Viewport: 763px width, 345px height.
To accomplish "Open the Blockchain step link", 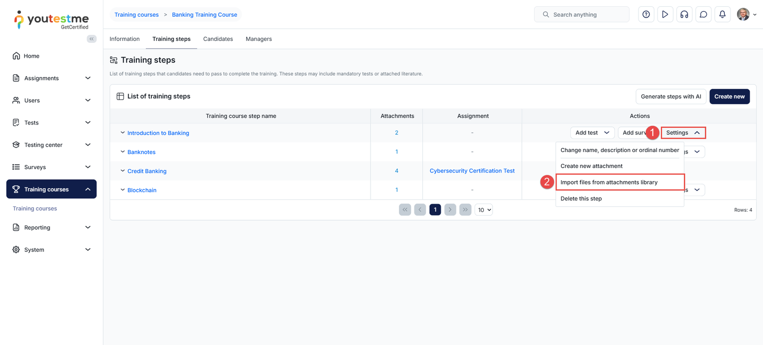I will [142, 190].
